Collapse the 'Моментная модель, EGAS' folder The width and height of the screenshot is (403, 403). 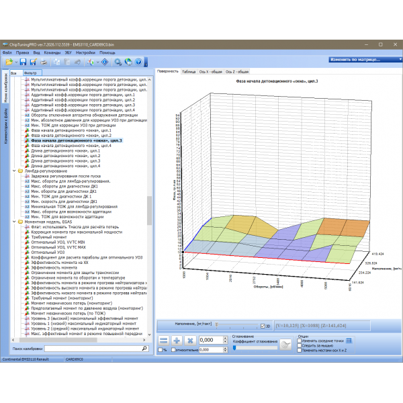15,221
